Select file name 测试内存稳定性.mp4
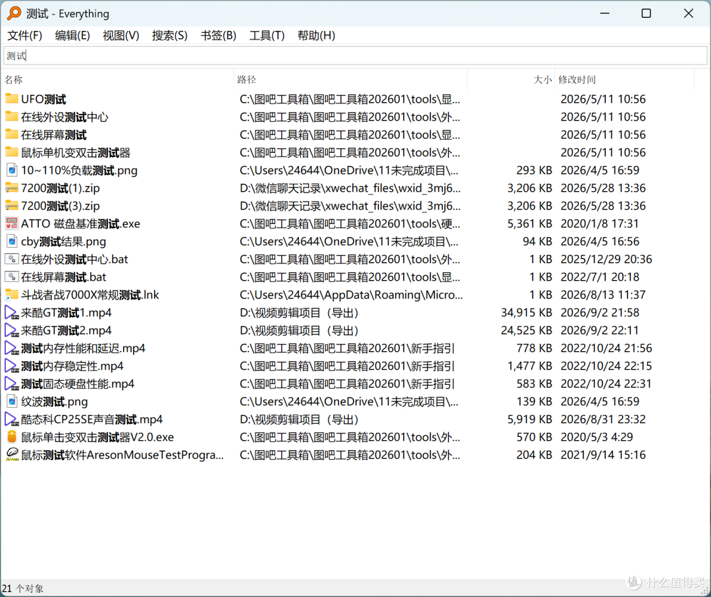711x597 pixels. [72, 366]
